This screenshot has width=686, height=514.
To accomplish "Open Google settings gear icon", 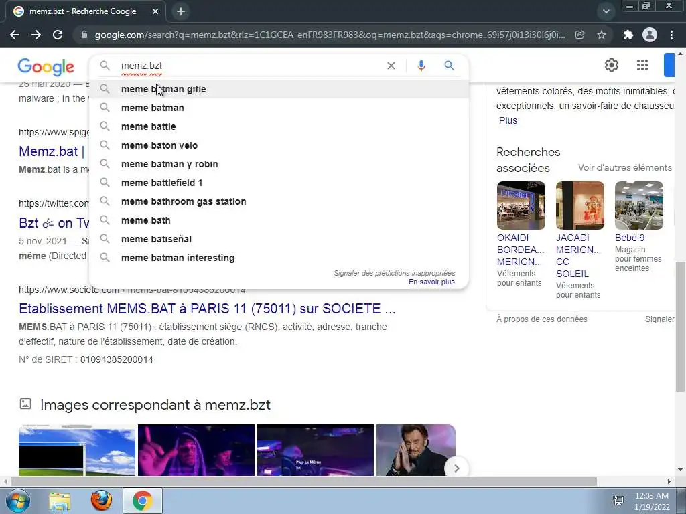I will click(612, 65).
